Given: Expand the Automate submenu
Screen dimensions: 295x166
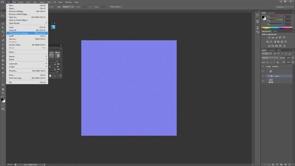Looking at the screenshot, I should (27, 64).
